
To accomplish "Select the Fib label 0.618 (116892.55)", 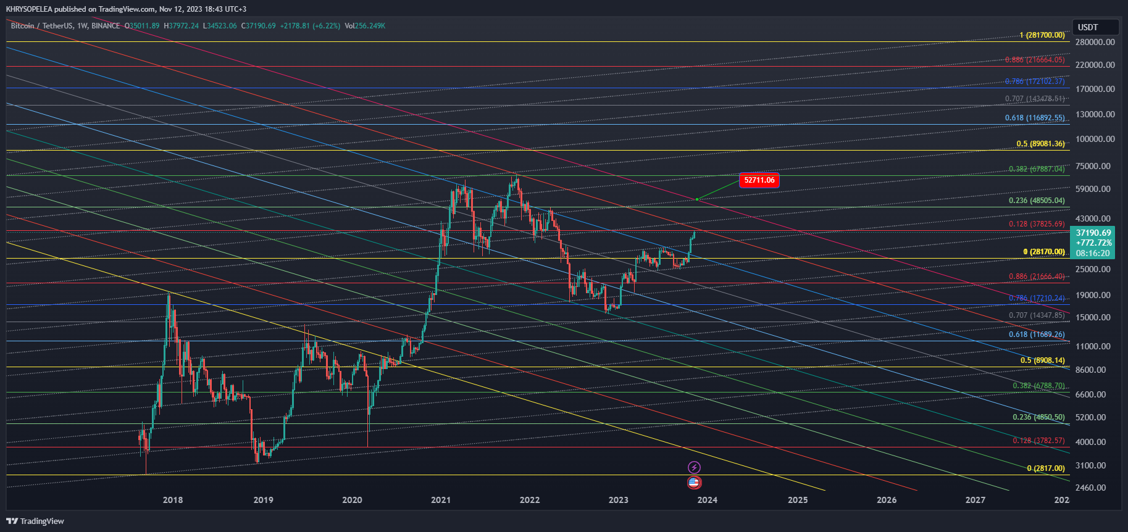I will pos(1035,118).
